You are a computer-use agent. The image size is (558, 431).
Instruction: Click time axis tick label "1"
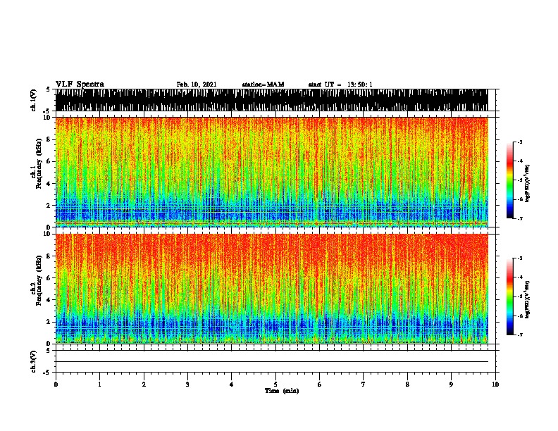click(99, 385)
